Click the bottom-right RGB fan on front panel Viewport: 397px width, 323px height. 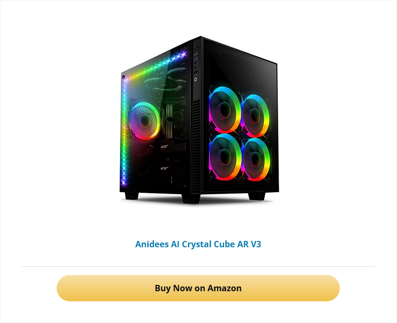tap(256, 159)
